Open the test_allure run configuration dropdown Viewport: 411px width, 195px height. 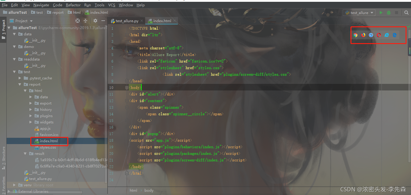[359, 13]
